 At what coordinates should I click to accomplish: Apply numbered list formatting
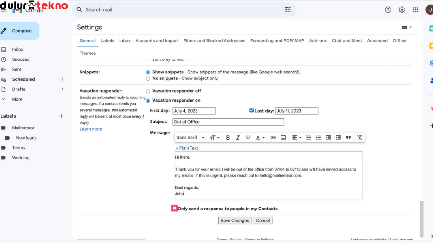[x=308, y=138]
